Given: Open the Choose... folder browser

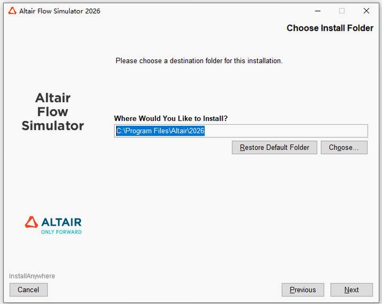Looking at the screenshot, I should pos(344,147).
